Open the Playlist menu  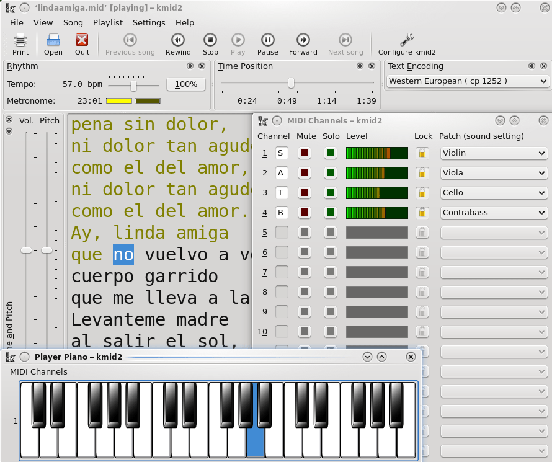click(x=107, y=22)
